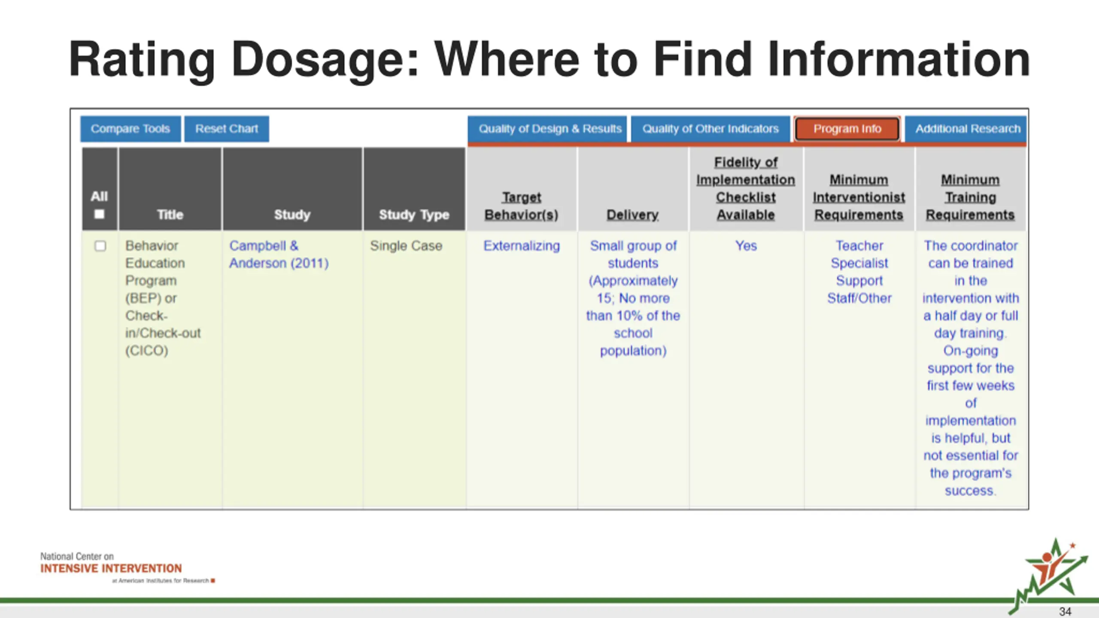Open the Additional Research tab
This screenshot has height=618, width=1099.
pyautogui.click(x=966, y=129)
